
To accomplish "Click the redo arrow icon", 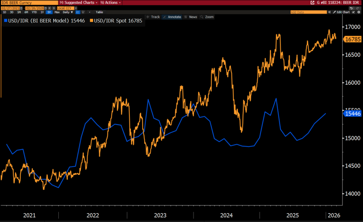I will pyautogui.click(x=357, y=8).
